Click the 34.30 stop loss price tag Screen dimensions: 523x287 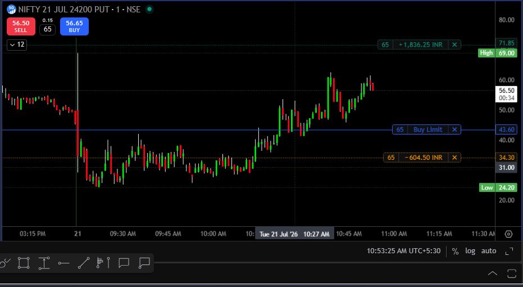[x=506, y=158]
